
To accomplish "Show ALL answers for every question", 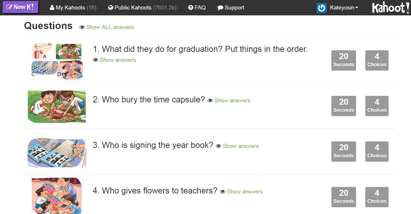I will tap(110, 27).
